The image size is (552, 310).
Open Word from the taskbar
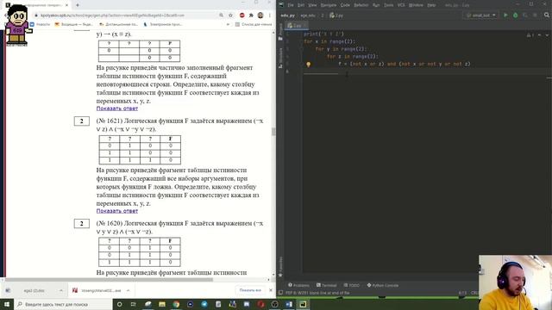[289, 304]
